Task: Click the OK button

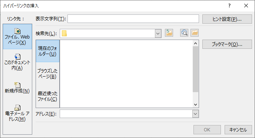Action: [x=207, y=129]
